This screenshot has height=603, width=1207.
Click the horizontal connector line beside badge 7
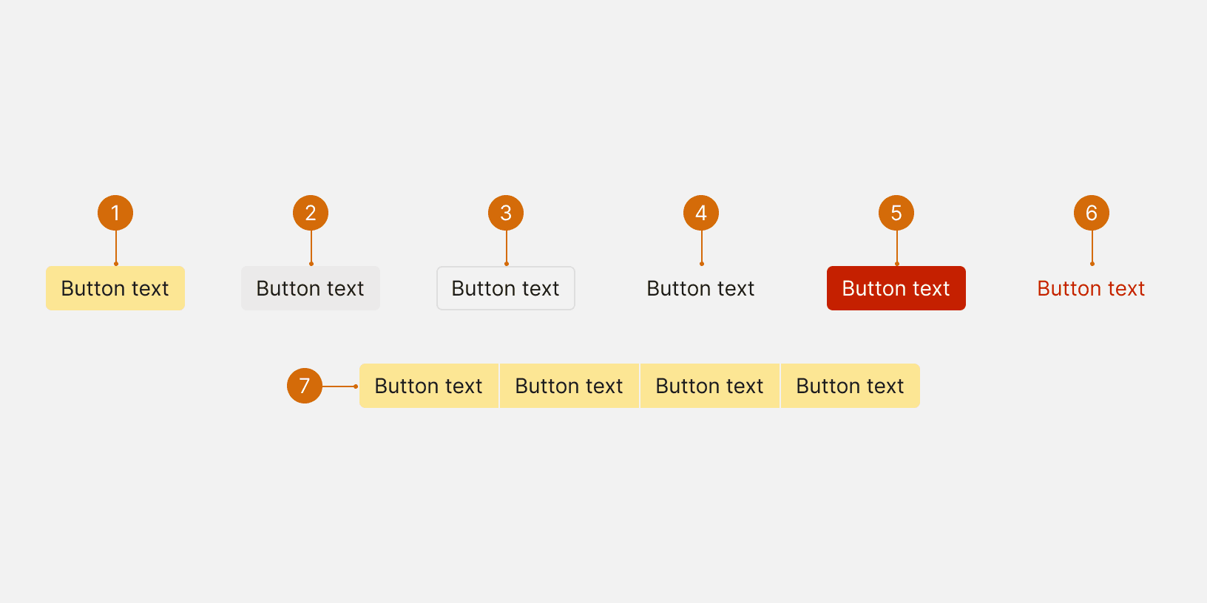click(340, 386)
